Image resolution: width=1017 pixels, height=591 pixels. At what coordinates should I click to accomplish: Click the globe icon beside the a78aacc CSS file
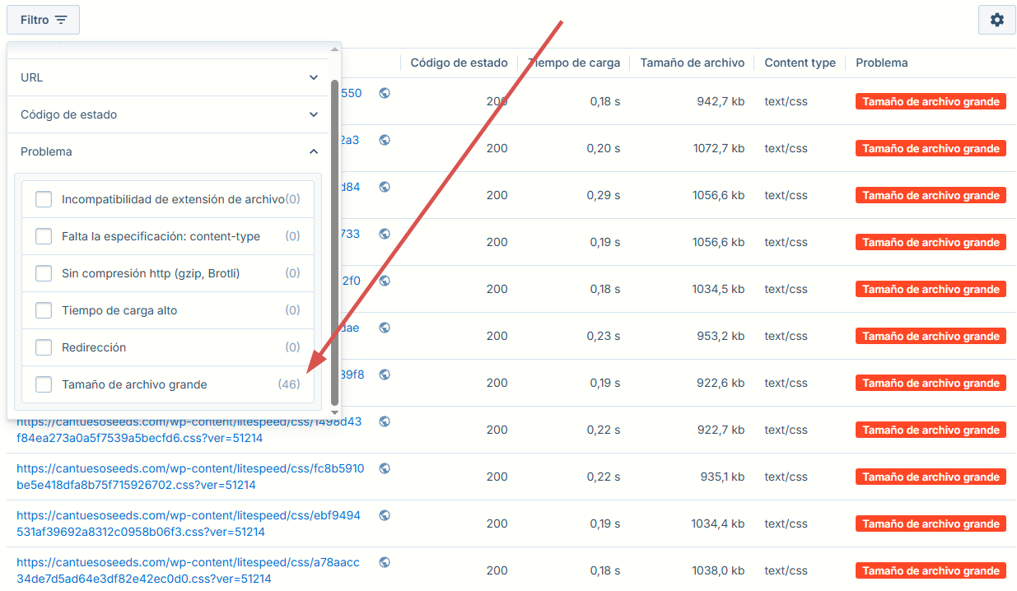384,561
